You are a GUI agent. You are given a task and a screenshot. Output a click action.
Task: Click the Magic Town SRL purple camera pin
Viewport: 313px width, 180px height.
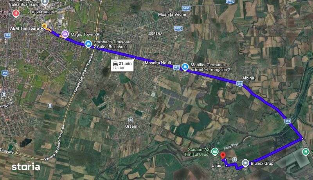(x=65, y=34)
